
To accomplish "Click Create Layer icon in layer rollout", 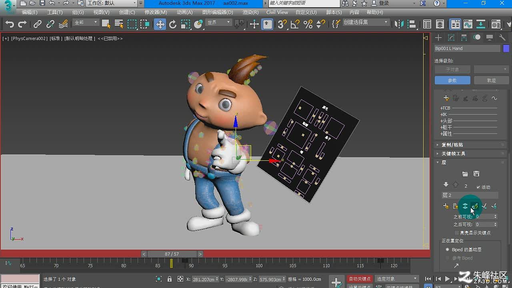I will pyautogui.click(x=446, y=206).
